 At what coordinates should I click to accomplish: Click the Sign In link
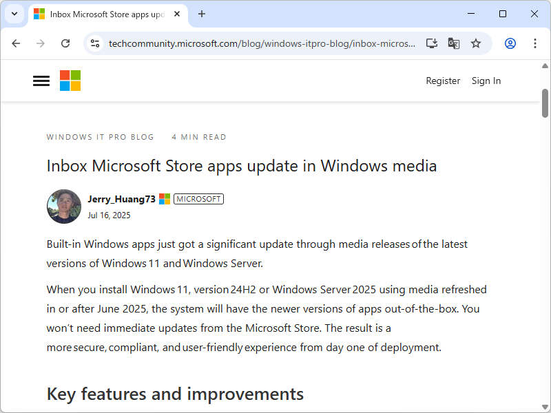point(486,81)
